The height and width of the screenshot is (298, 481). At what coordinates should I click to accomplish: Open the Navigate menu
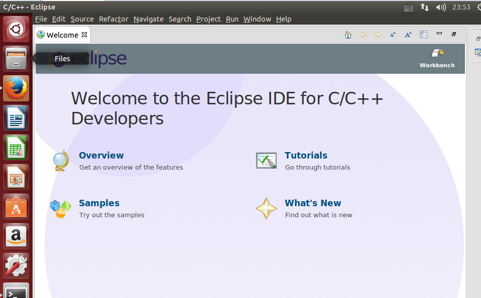coord(149,19)
